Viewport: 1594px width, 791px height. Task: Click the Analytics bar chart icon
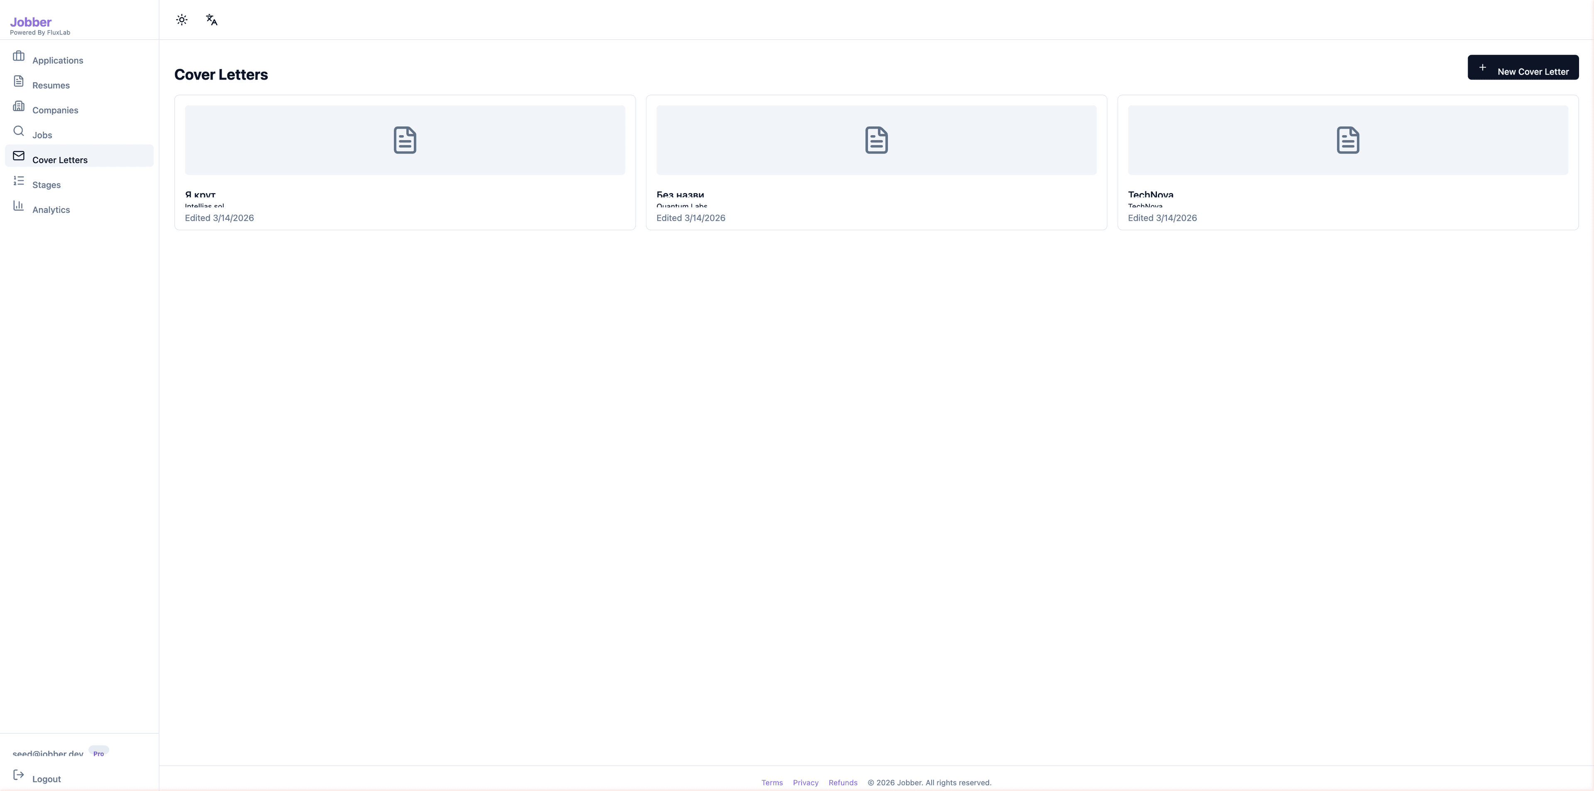[x=19, y=205]
